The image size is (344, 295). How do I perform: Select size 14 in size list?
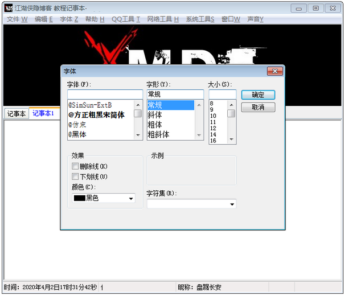pos(218,134)
